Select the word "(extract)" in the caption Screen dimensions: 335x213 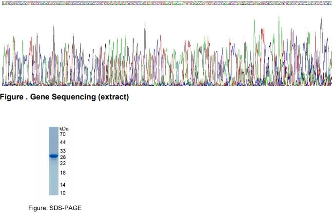[x=113, y=97]
